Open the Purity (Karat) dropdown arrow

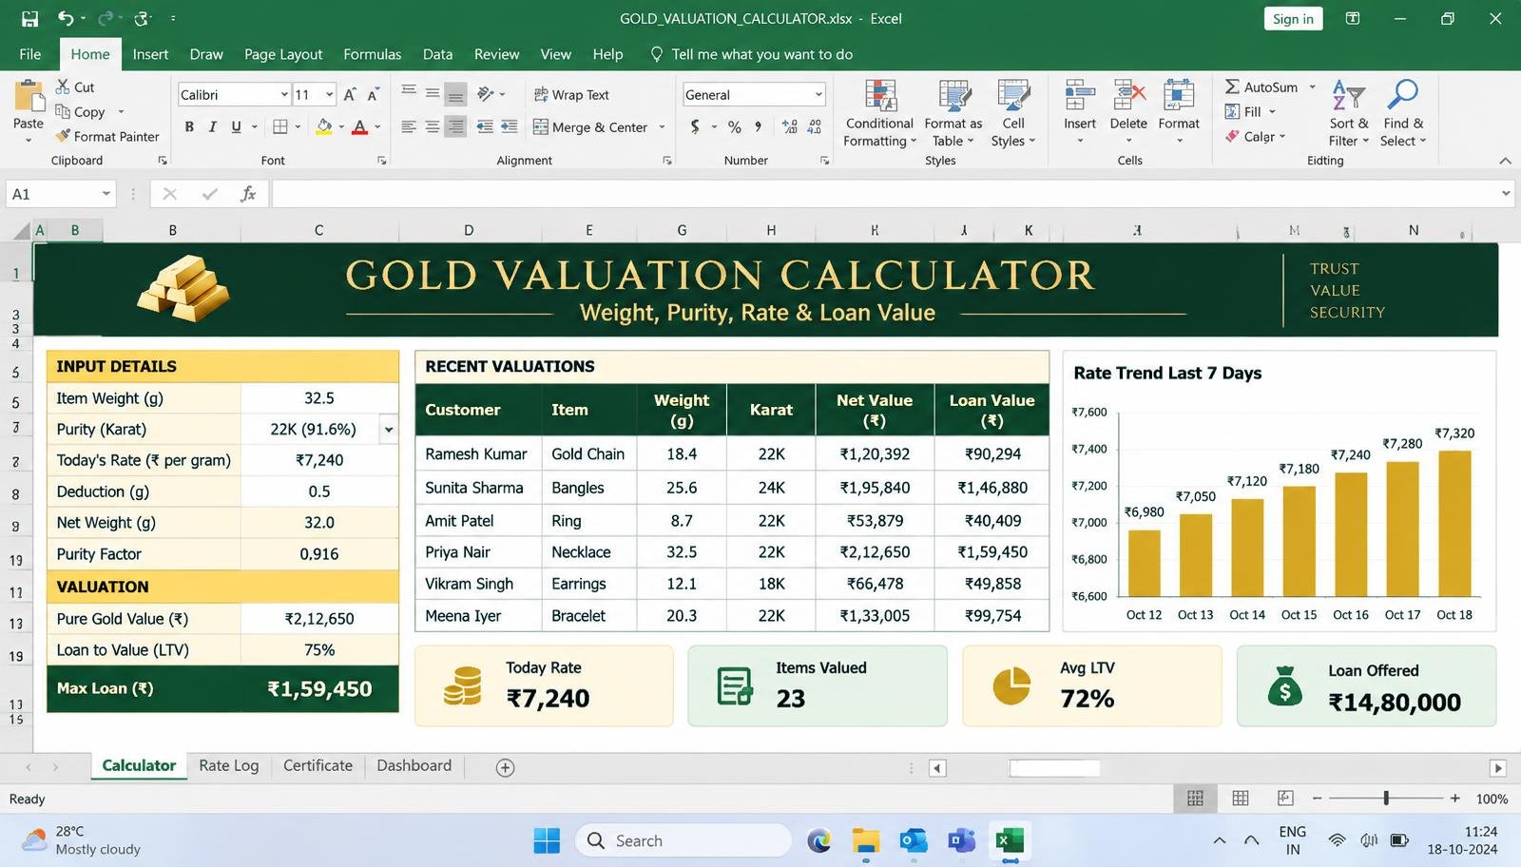point(388,430)
